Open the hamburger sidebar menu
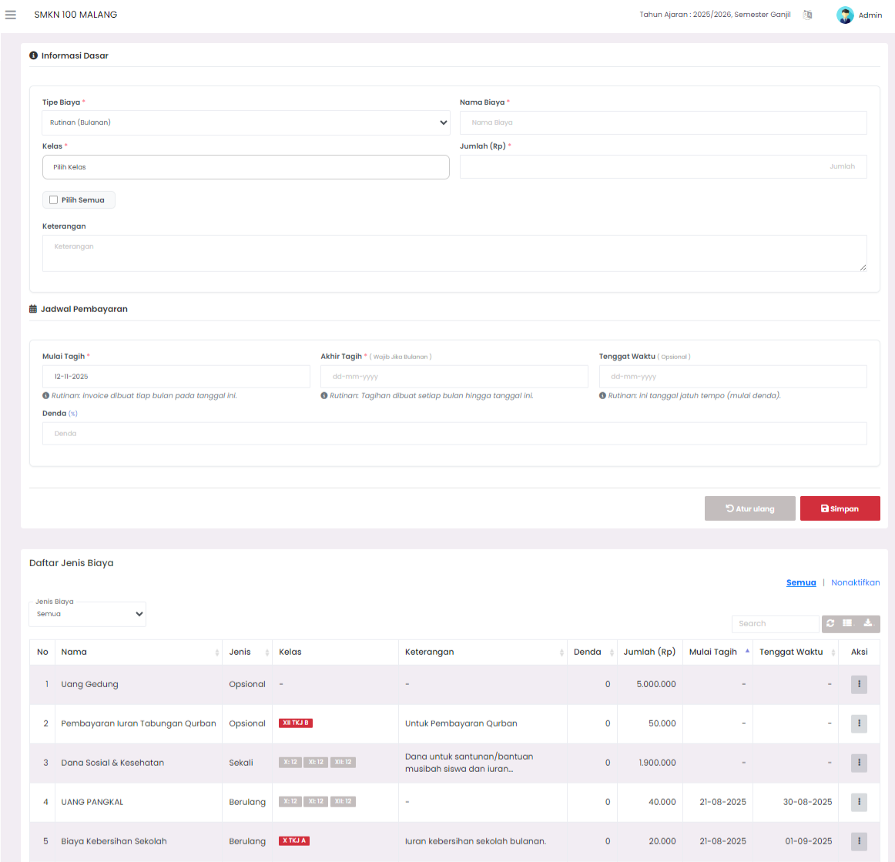The height and width of the screenshot is (862, 895). point(11,15)
